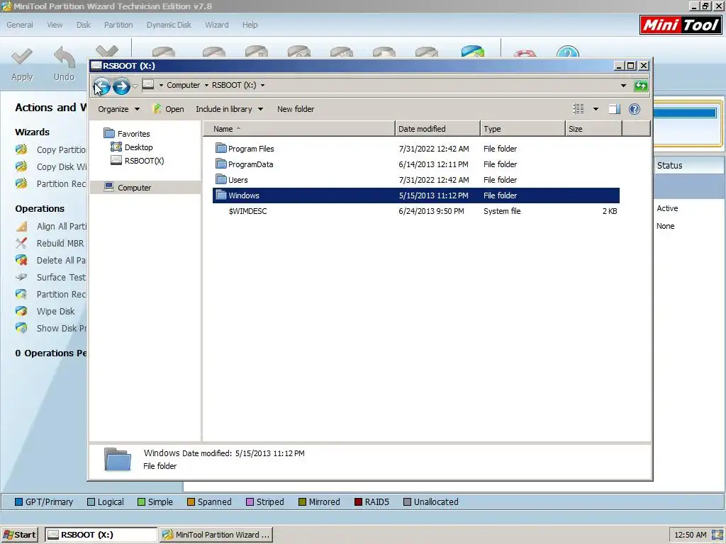Open the Organize dropdown

tap(118, 109)
